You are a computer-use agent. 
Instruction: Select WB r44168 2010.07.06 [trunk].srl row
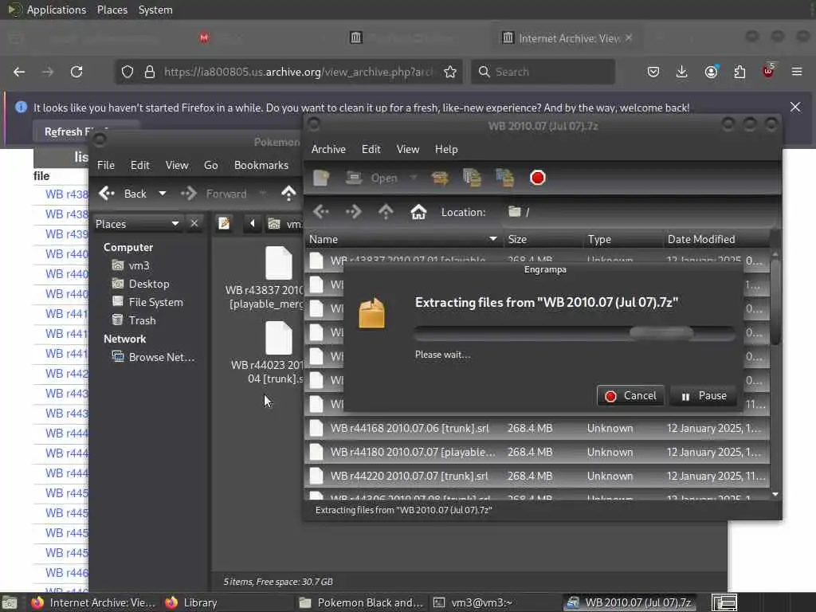536,428
